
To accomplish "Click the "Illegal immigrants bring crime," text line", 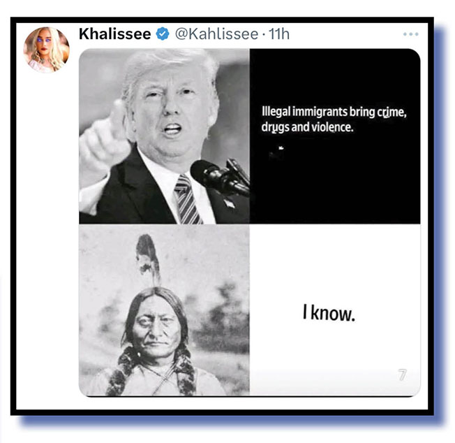I will 334,112.
